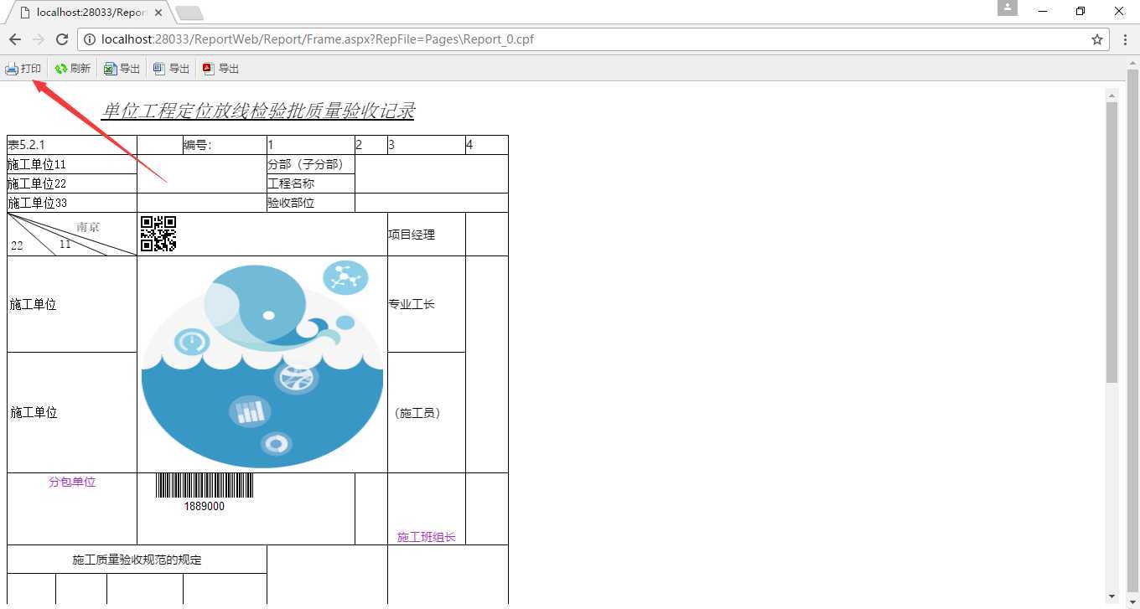This screenshot has width=1140, height=609.
Task: Click the barcode 1889000 image
Action: pos(205,493)
